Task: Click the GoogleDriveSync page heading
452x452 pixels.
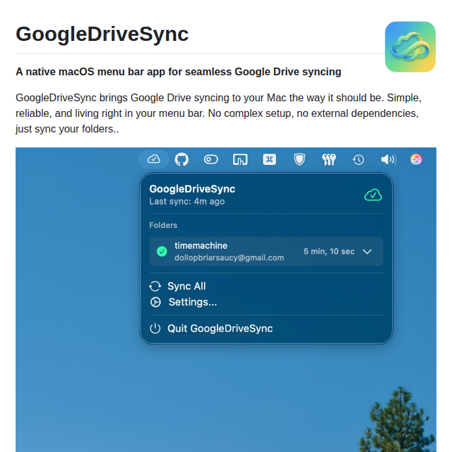Action: (x=102, y=34)
